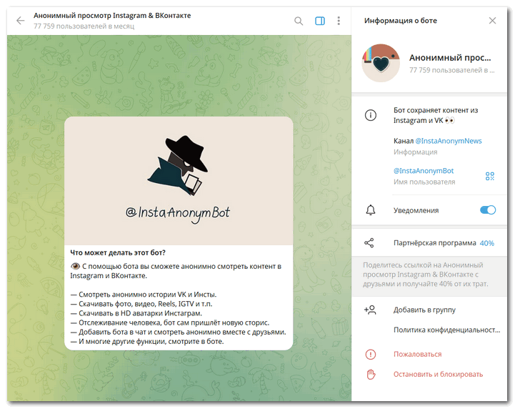Choose Пожаловаться to report bot
This screenshot has width=515, height=409.
pos(417,355)
